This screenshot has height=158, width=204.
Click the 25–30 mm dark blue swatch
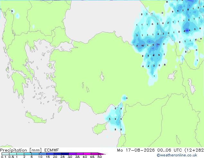(x=65, y=154)
